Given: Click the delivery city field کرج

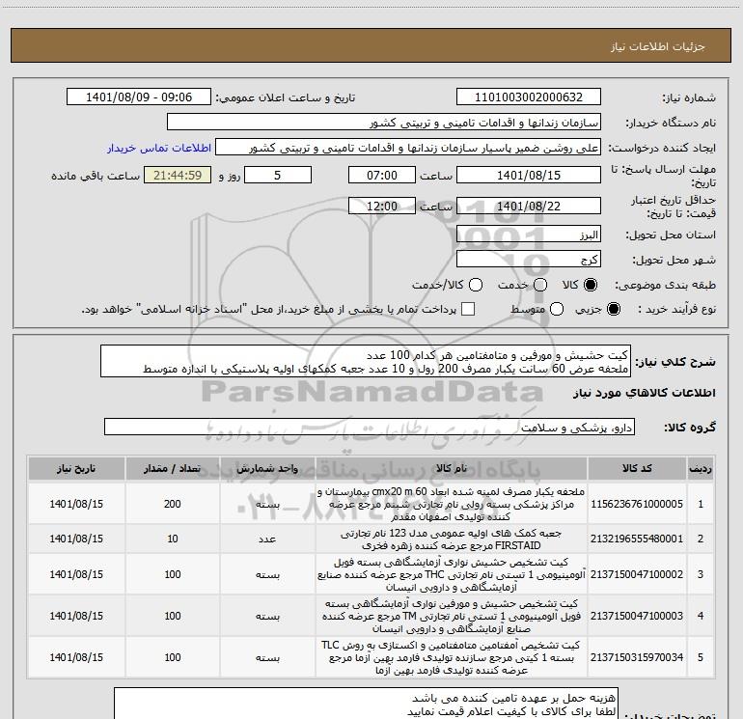Looking at the screenshot, I should coord(529,260).
